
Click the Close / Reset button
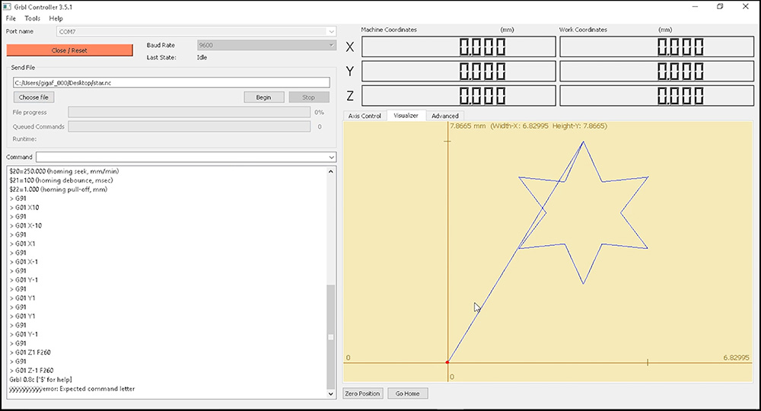point(69,50)
